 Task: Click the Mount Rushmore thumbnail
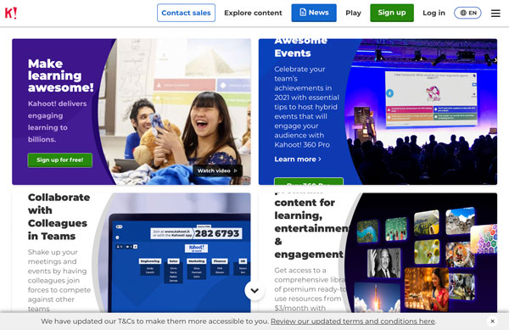(x=461, y=221)
